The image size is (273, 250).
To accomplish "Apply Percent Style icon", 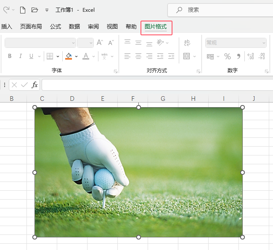I will tap(228, 56).
